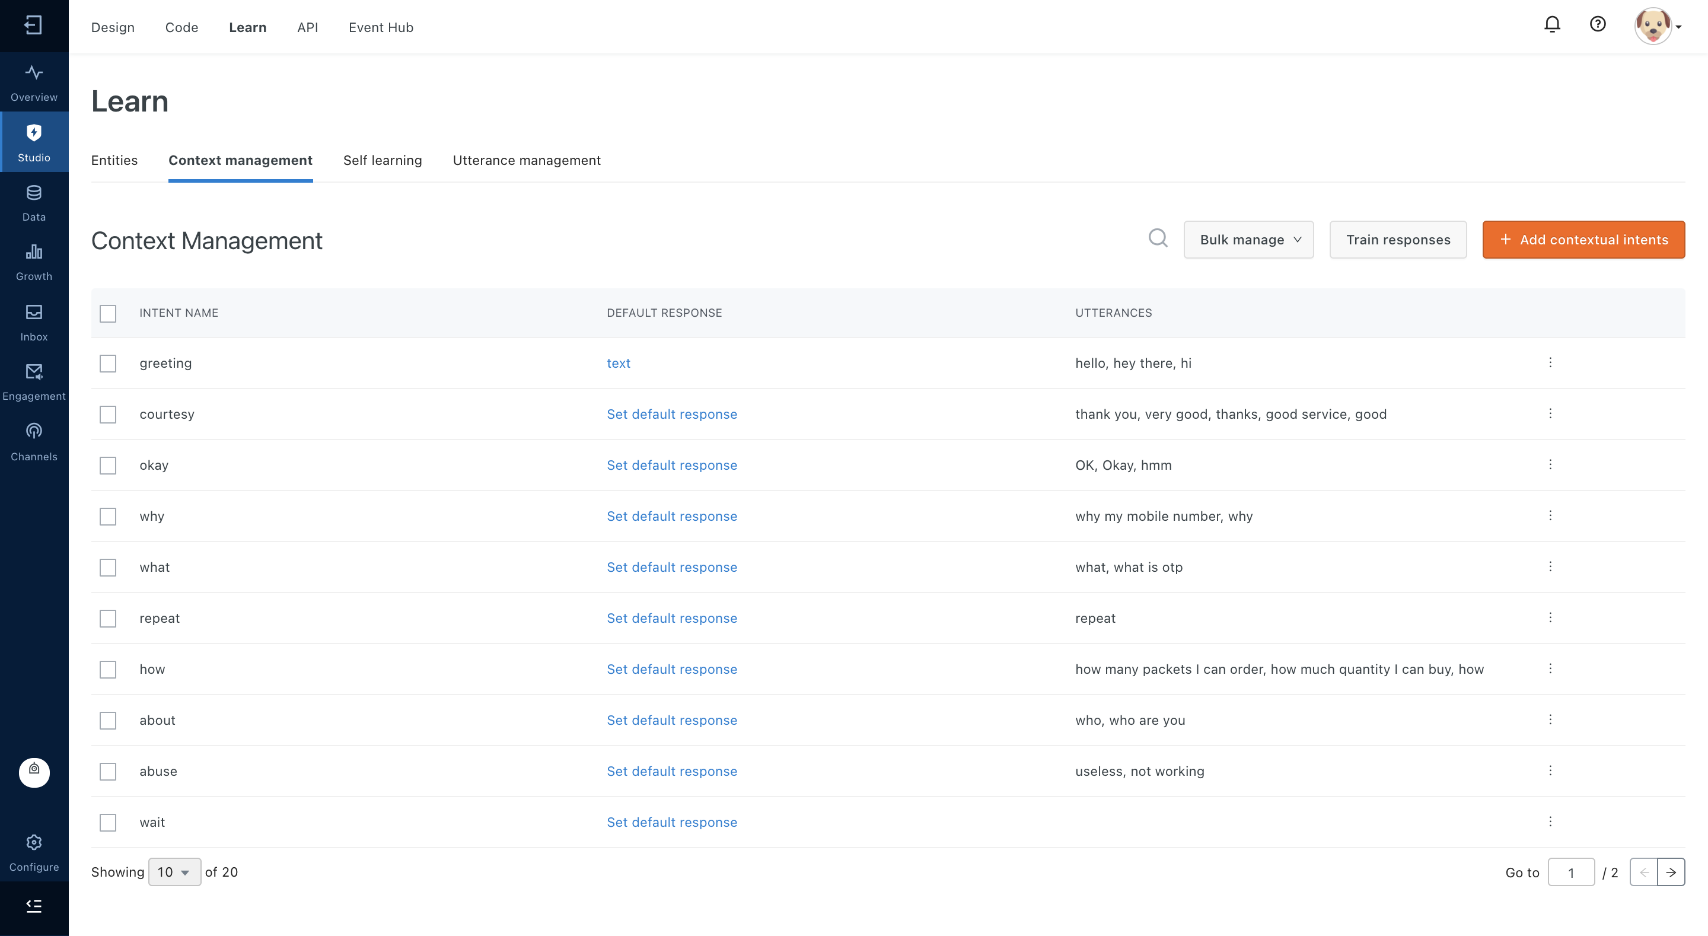1708x936 pixels.
Task: Click Add contextual intents button
Action: tap(1583, 240)
